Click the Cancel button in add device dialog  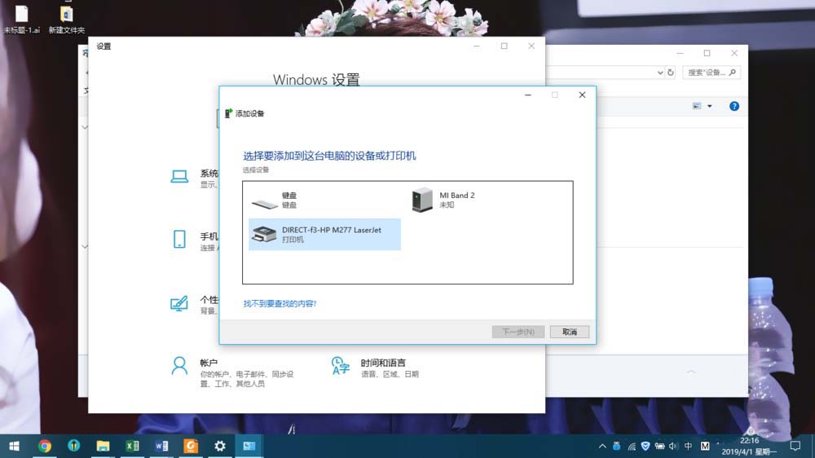pyautogui.click(x=570, y=332)
